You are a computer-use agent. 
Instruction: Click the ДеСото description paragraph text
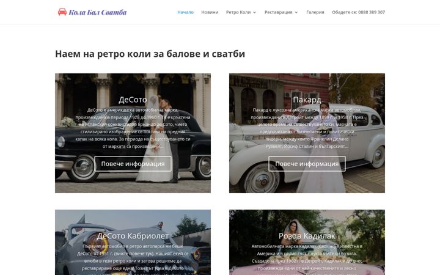point(133,128)
